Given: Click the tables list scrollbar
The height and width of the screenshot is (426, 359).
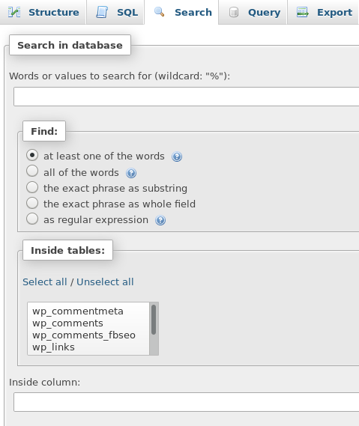Looking at the screenshot, I should (x=154, y=329).
